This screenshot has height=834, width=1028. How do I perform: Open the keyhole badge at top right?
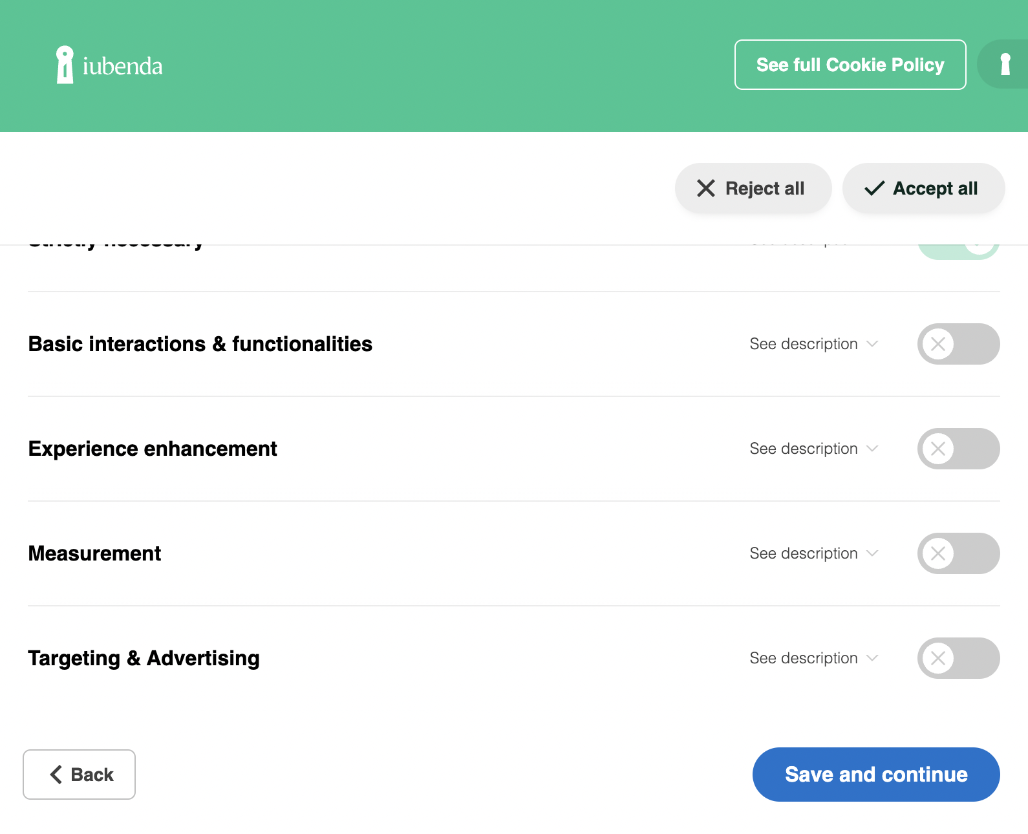click(x=1004, y=65)
